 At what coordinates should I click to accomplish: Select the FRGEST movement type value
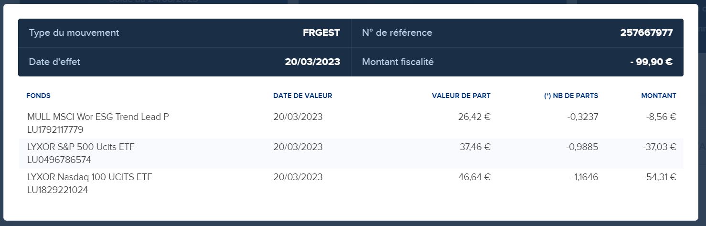(321, 33)
